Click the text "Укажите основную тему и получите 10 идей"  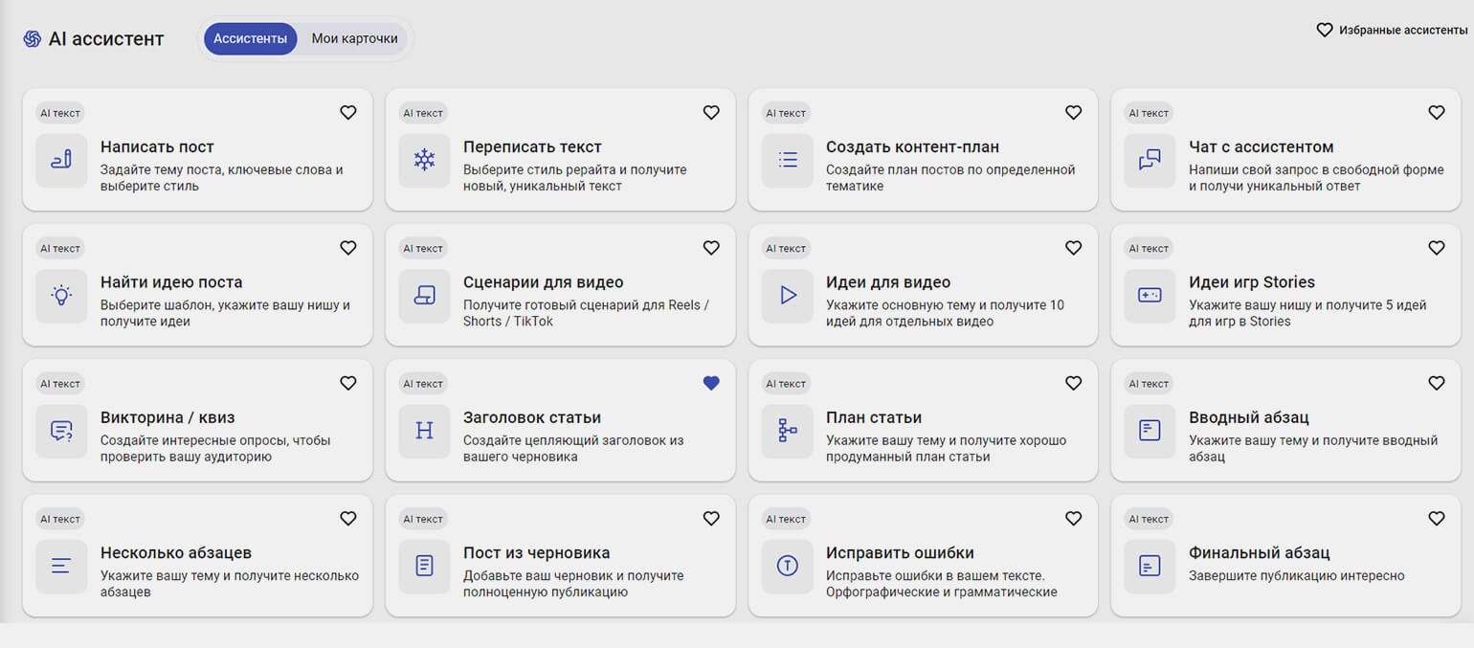point(945,313)
